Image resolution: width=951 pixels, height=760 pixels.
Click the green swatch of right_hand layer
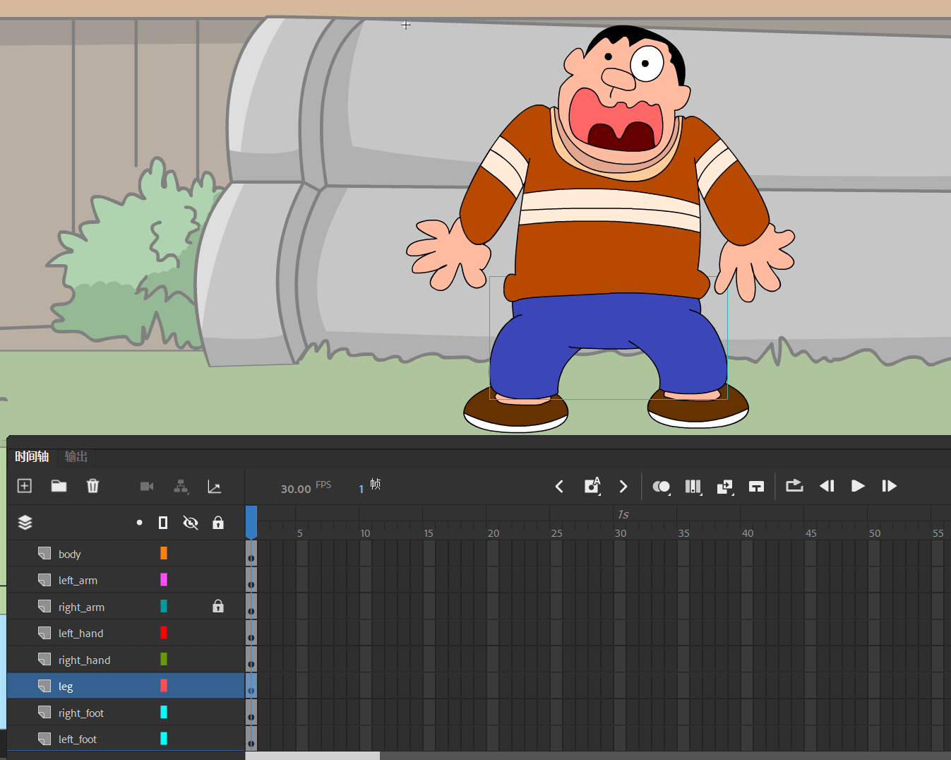pyautogui.click(x=164, y=659)
